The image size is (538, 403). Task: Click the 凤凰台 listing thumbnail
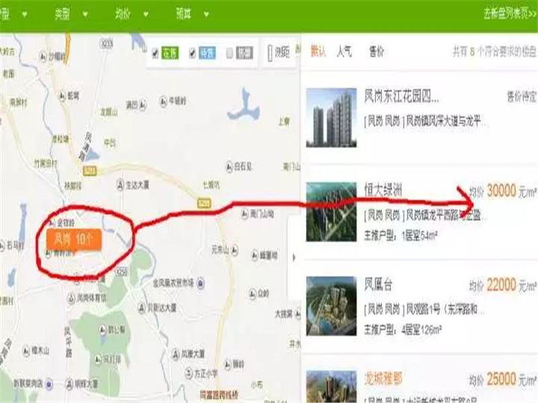[331, 306]
